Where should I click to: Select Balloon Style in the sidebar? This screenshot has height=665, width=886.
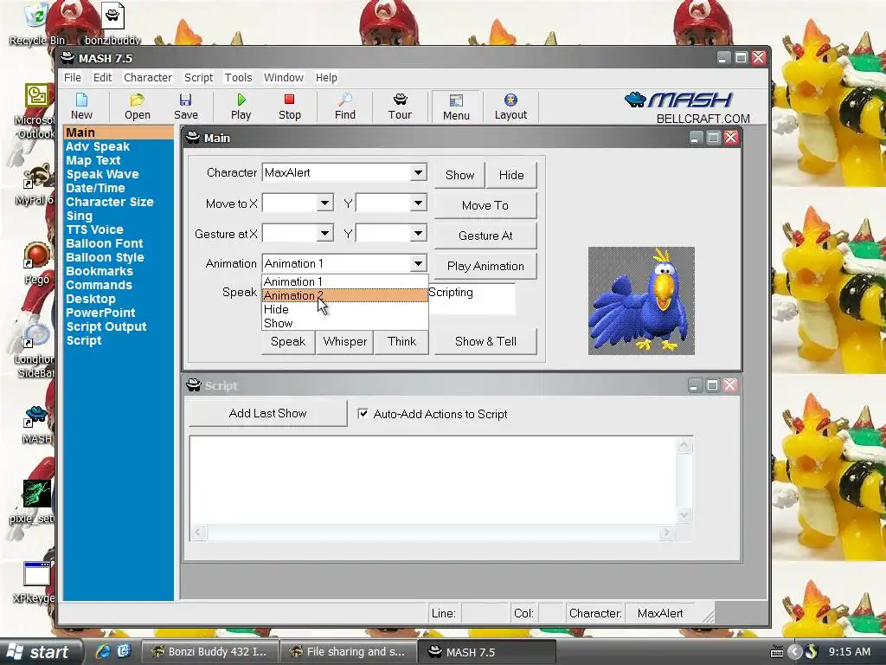coord(105,257)
